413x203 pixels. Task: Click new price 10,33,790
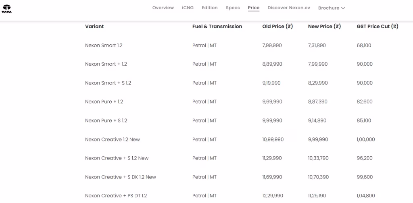click(x=319, y=158)
